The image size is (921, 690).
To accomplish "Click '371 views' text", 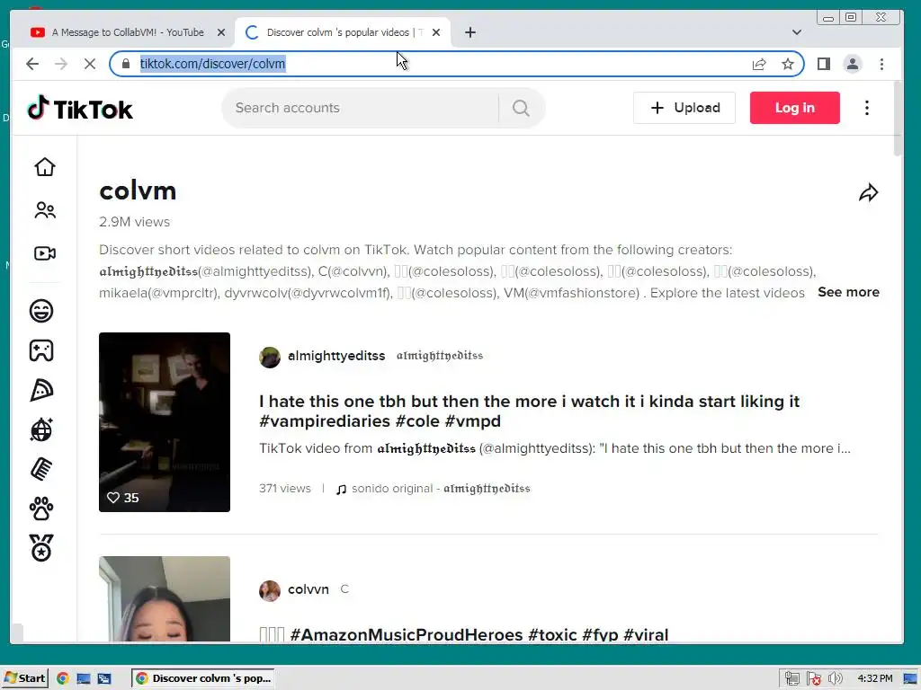I will coord(285,489).
